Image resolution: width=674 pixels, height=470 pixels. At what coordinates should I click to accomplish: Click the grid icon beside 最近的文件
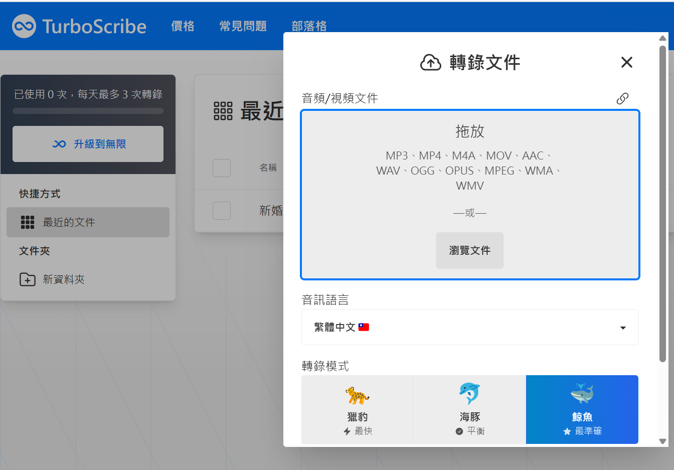(x=28, y=222)
